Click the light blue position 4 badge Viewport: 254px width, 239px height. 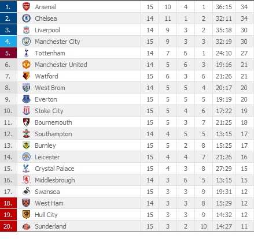[x=8, y=42]
